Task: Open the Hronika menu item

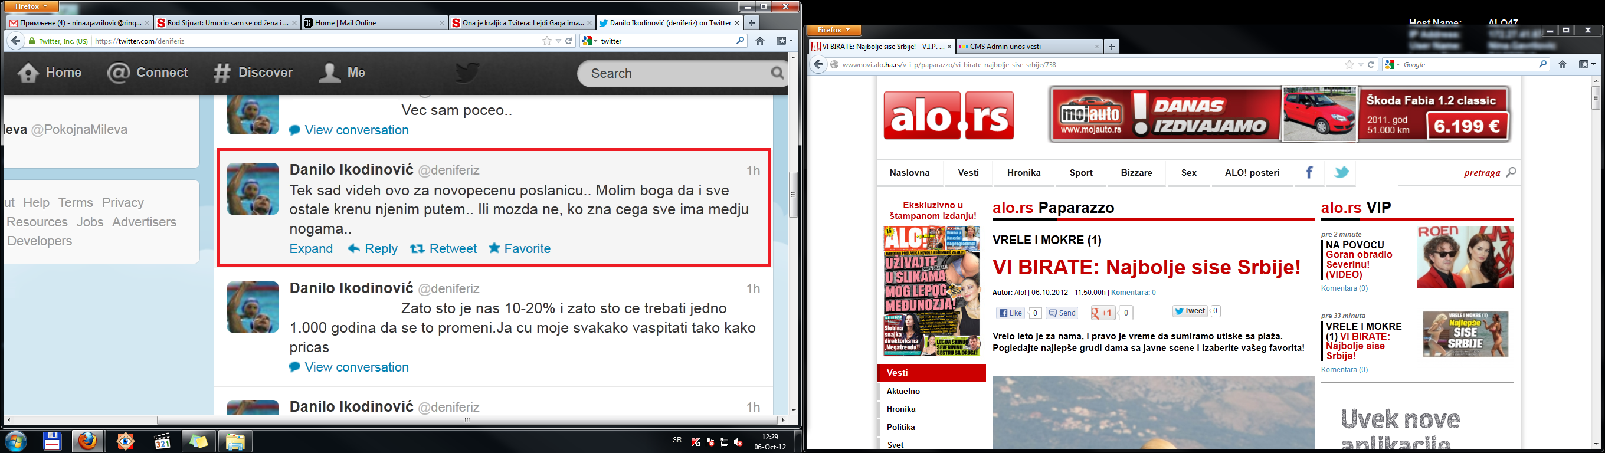Action: click(1024, 173)
